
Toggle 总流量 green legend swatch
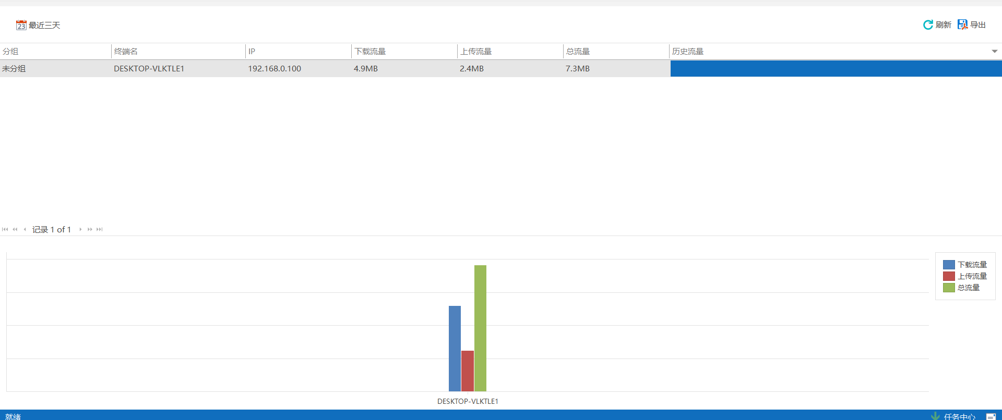pos(949,288)
